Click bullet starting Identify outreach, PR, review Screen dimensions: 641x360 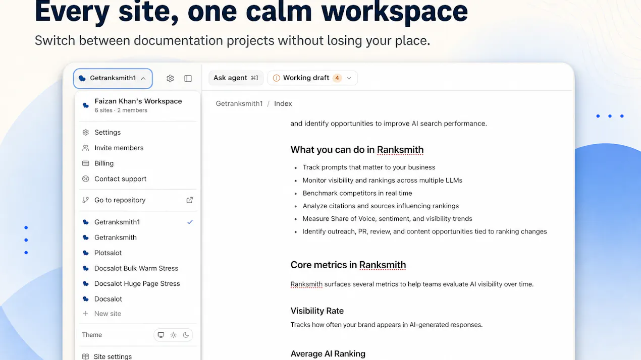coord(425,231)
